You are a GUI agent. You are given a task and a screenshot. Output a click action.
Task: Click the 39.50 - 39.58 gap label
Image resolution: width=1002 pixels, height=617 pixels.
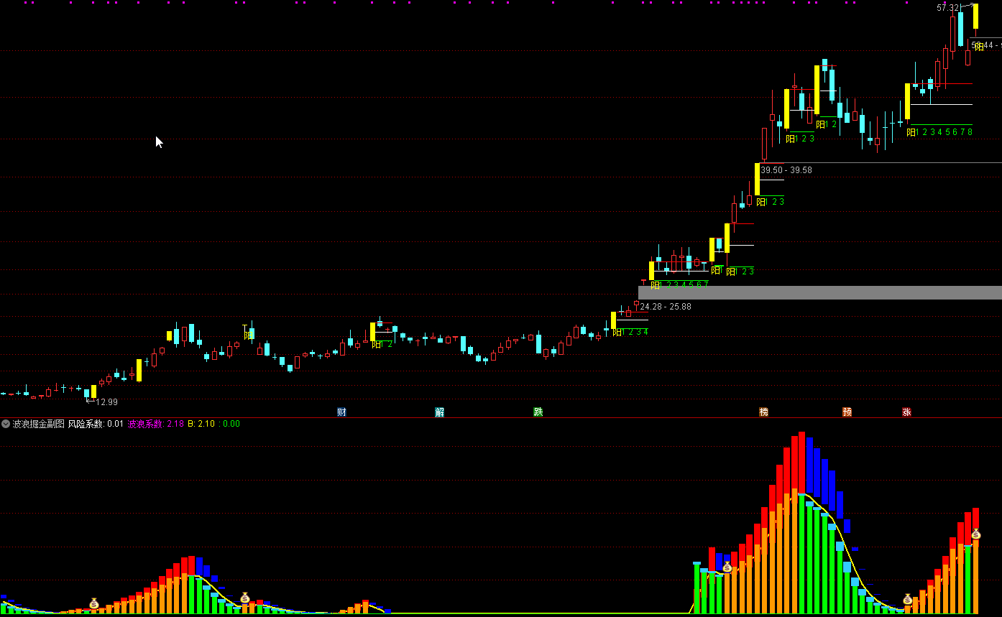click(x=786, y=170)
